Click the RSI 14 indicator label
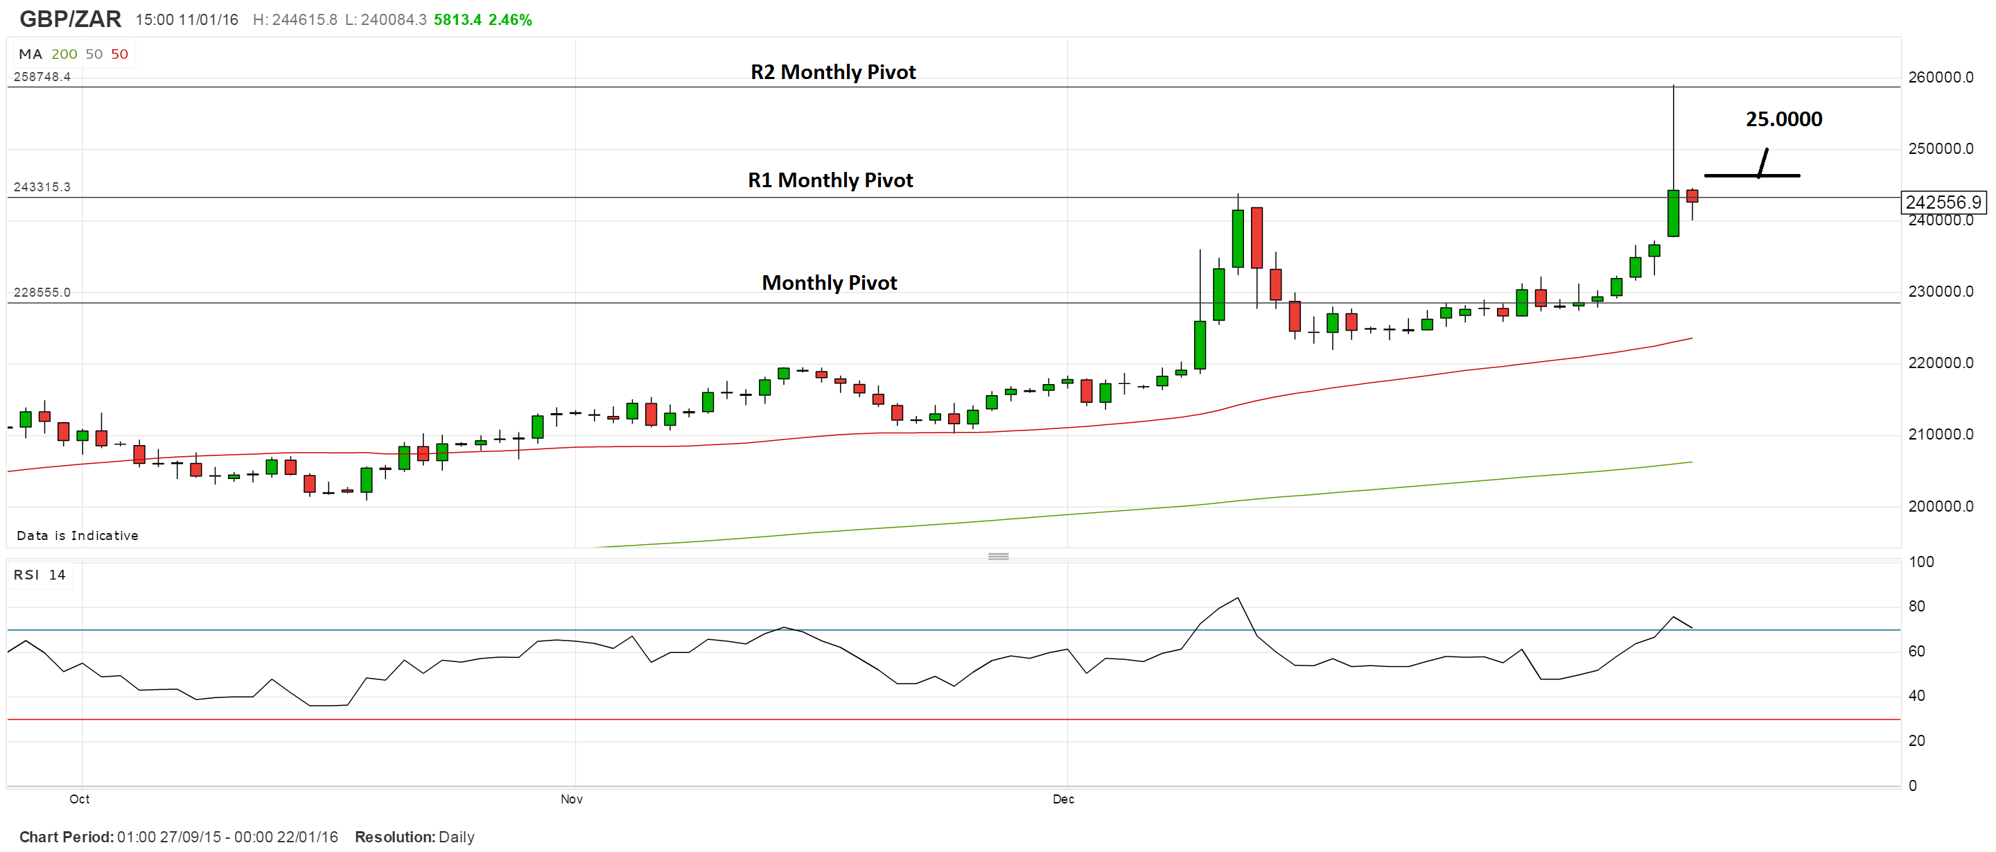Image resolution: width=1996 pixels, height=852 pixels. (x=40, y=575)
